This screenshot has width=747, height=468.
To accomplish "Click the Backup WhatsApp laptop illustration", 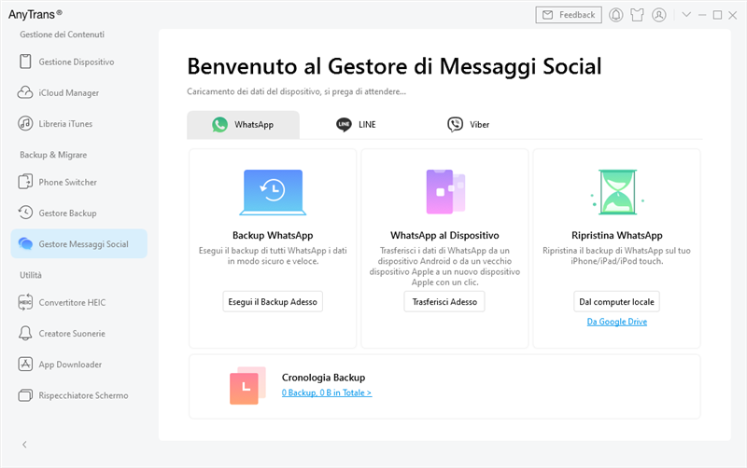I will [273, 193].
